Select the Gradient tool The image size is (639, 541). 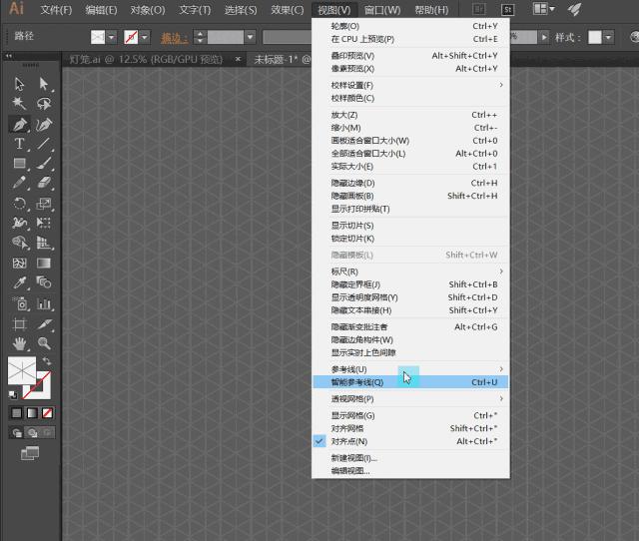[x=44, y=264]
